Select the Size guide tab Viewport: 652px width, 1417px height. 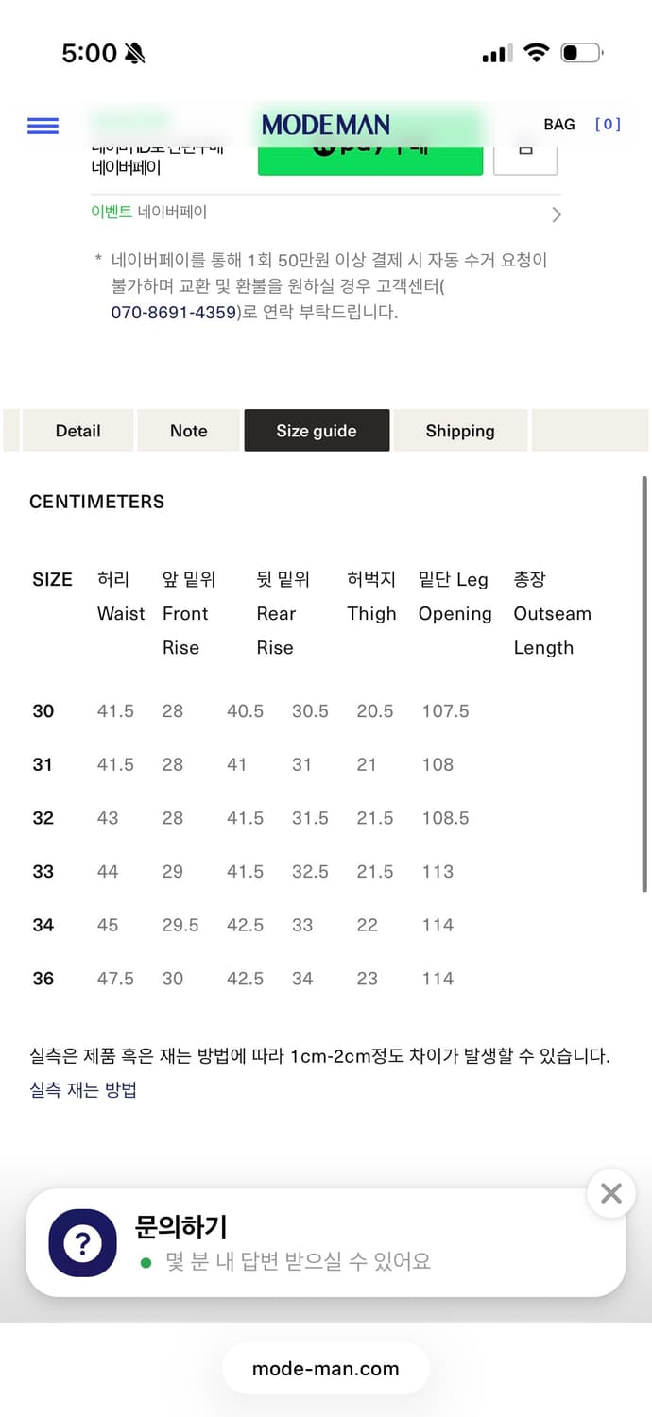pos(317,431)
